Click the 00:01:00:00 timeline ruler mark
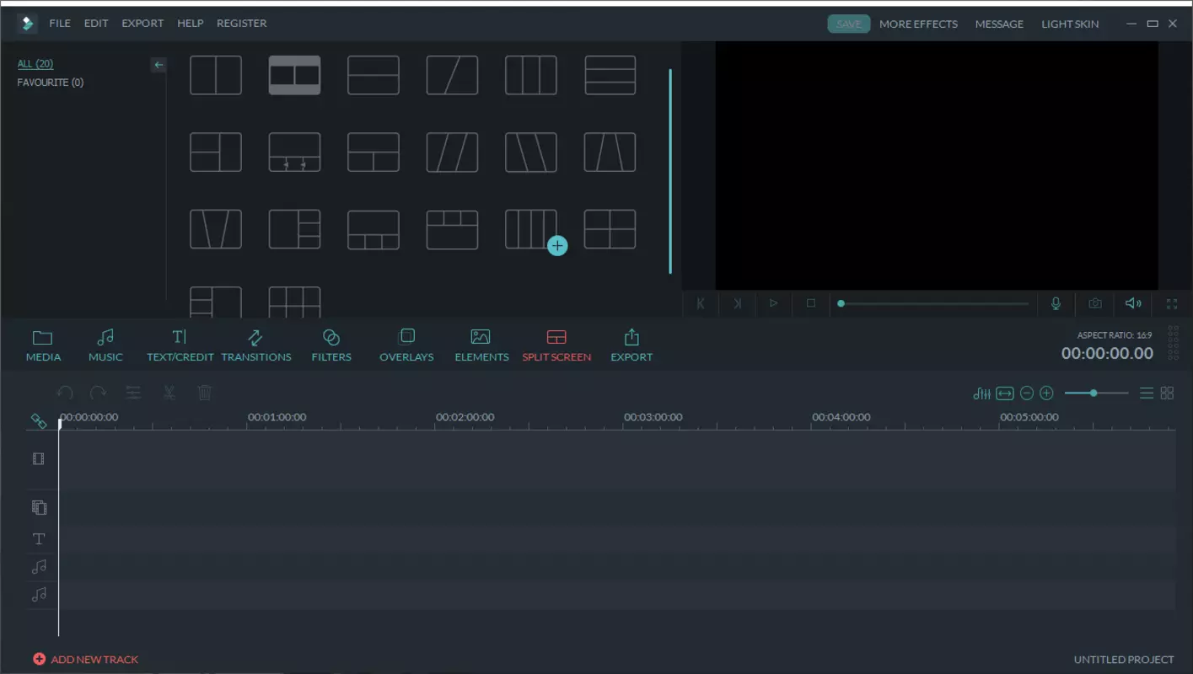Screen dimensions: 1193x674 pyautogui.click(x=277, y=417)
